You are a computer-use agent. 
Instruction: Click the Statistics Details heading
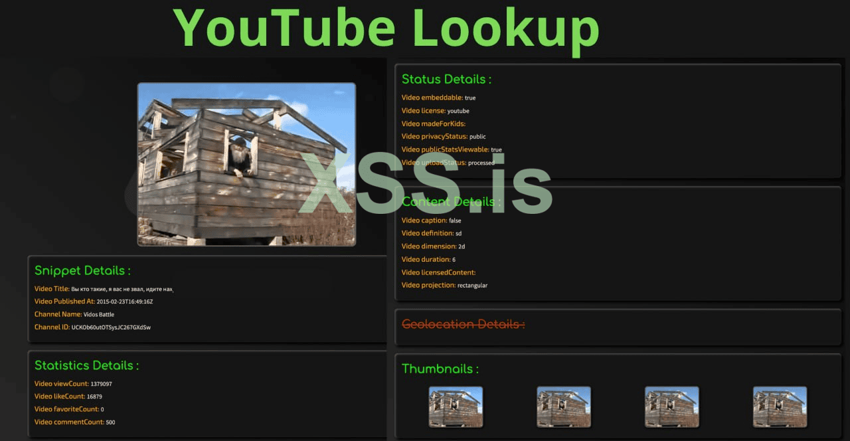86,365
